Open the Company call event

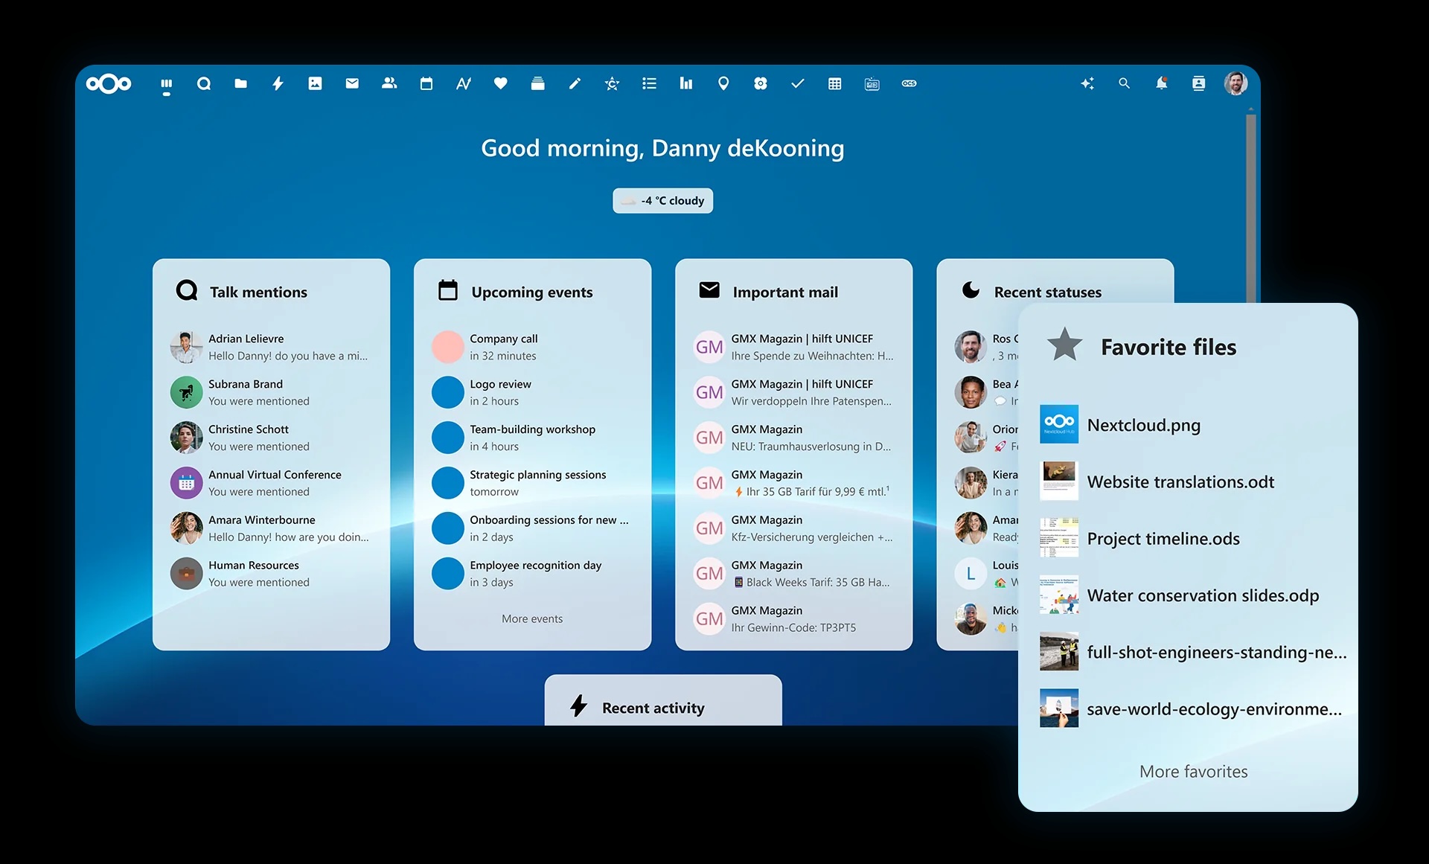532,348
